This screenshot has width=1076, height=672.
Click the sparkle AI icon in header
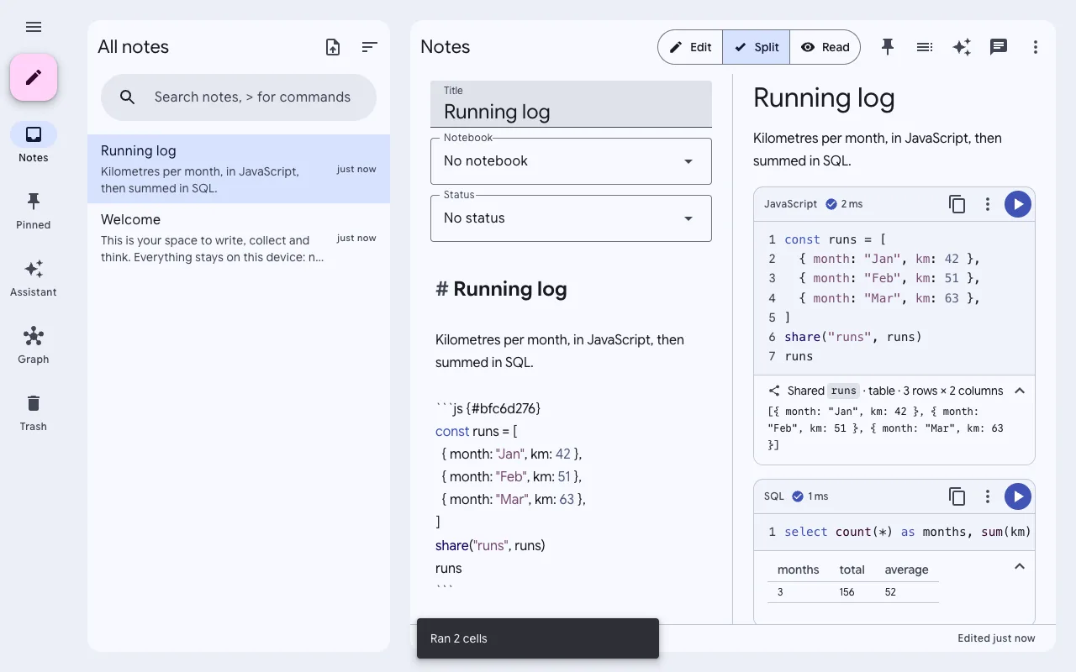pyautogui.click(x=962, y=47)
